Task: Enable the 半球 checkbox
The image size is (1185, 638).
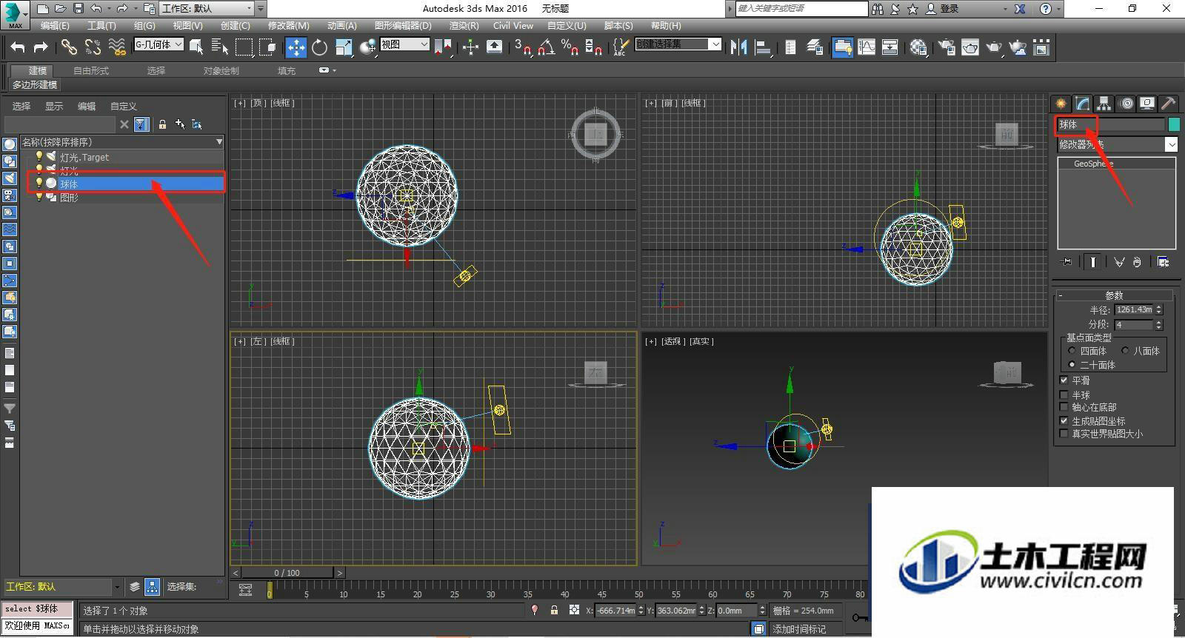Action: [x=1064, y=395]
